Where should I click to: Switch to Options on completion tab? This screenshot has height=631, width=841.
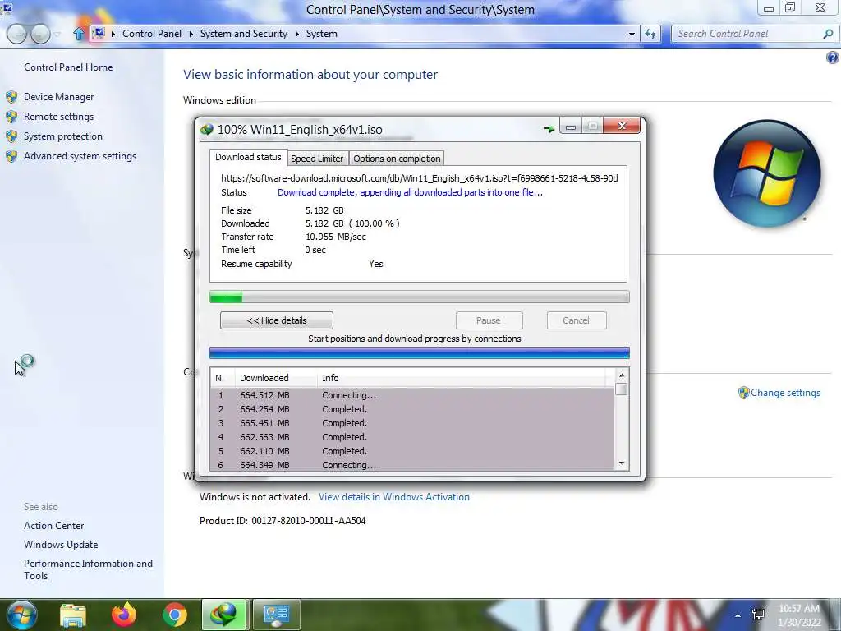coord(397,159)
